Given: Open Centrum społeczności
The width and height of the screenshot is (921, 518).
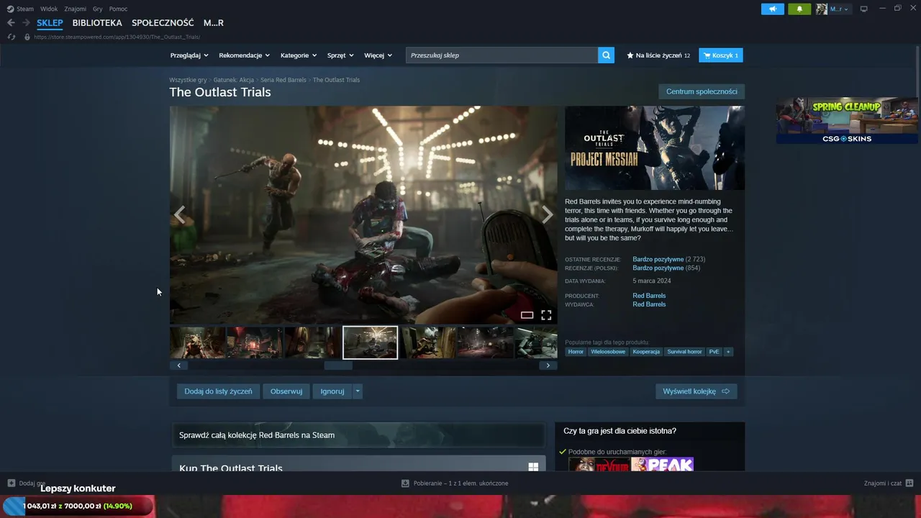Looking at the screenshot, I should [702, 91].
